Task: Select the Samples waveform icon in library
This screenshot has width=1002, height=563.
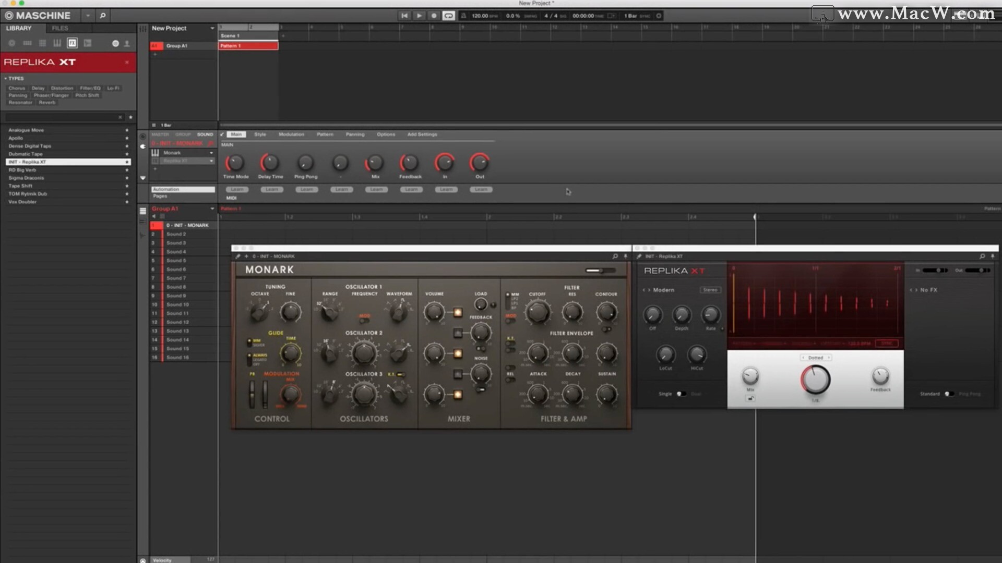Action: pyautogui.click(x=88, y=43)
